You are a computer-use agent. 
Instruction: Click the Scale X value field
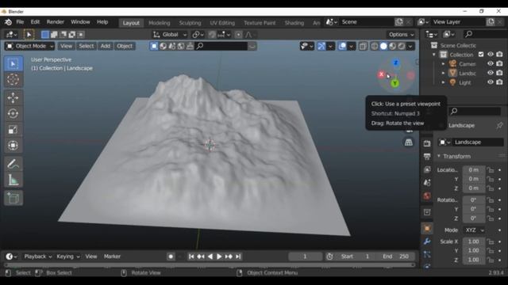(473, 241)
